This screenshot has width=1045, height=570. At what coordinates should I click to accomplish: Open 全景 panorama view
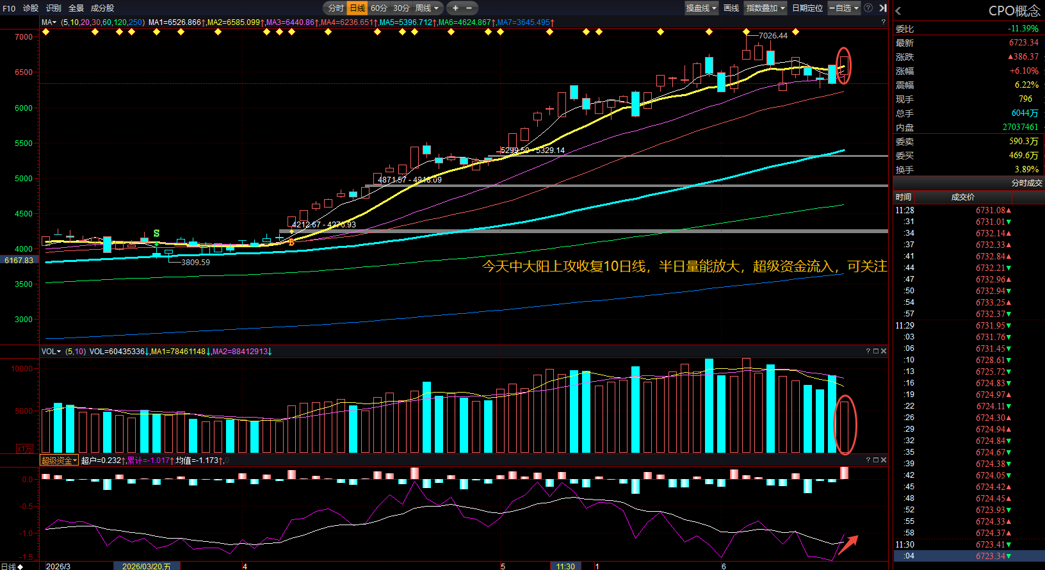(x=76, y=8)
